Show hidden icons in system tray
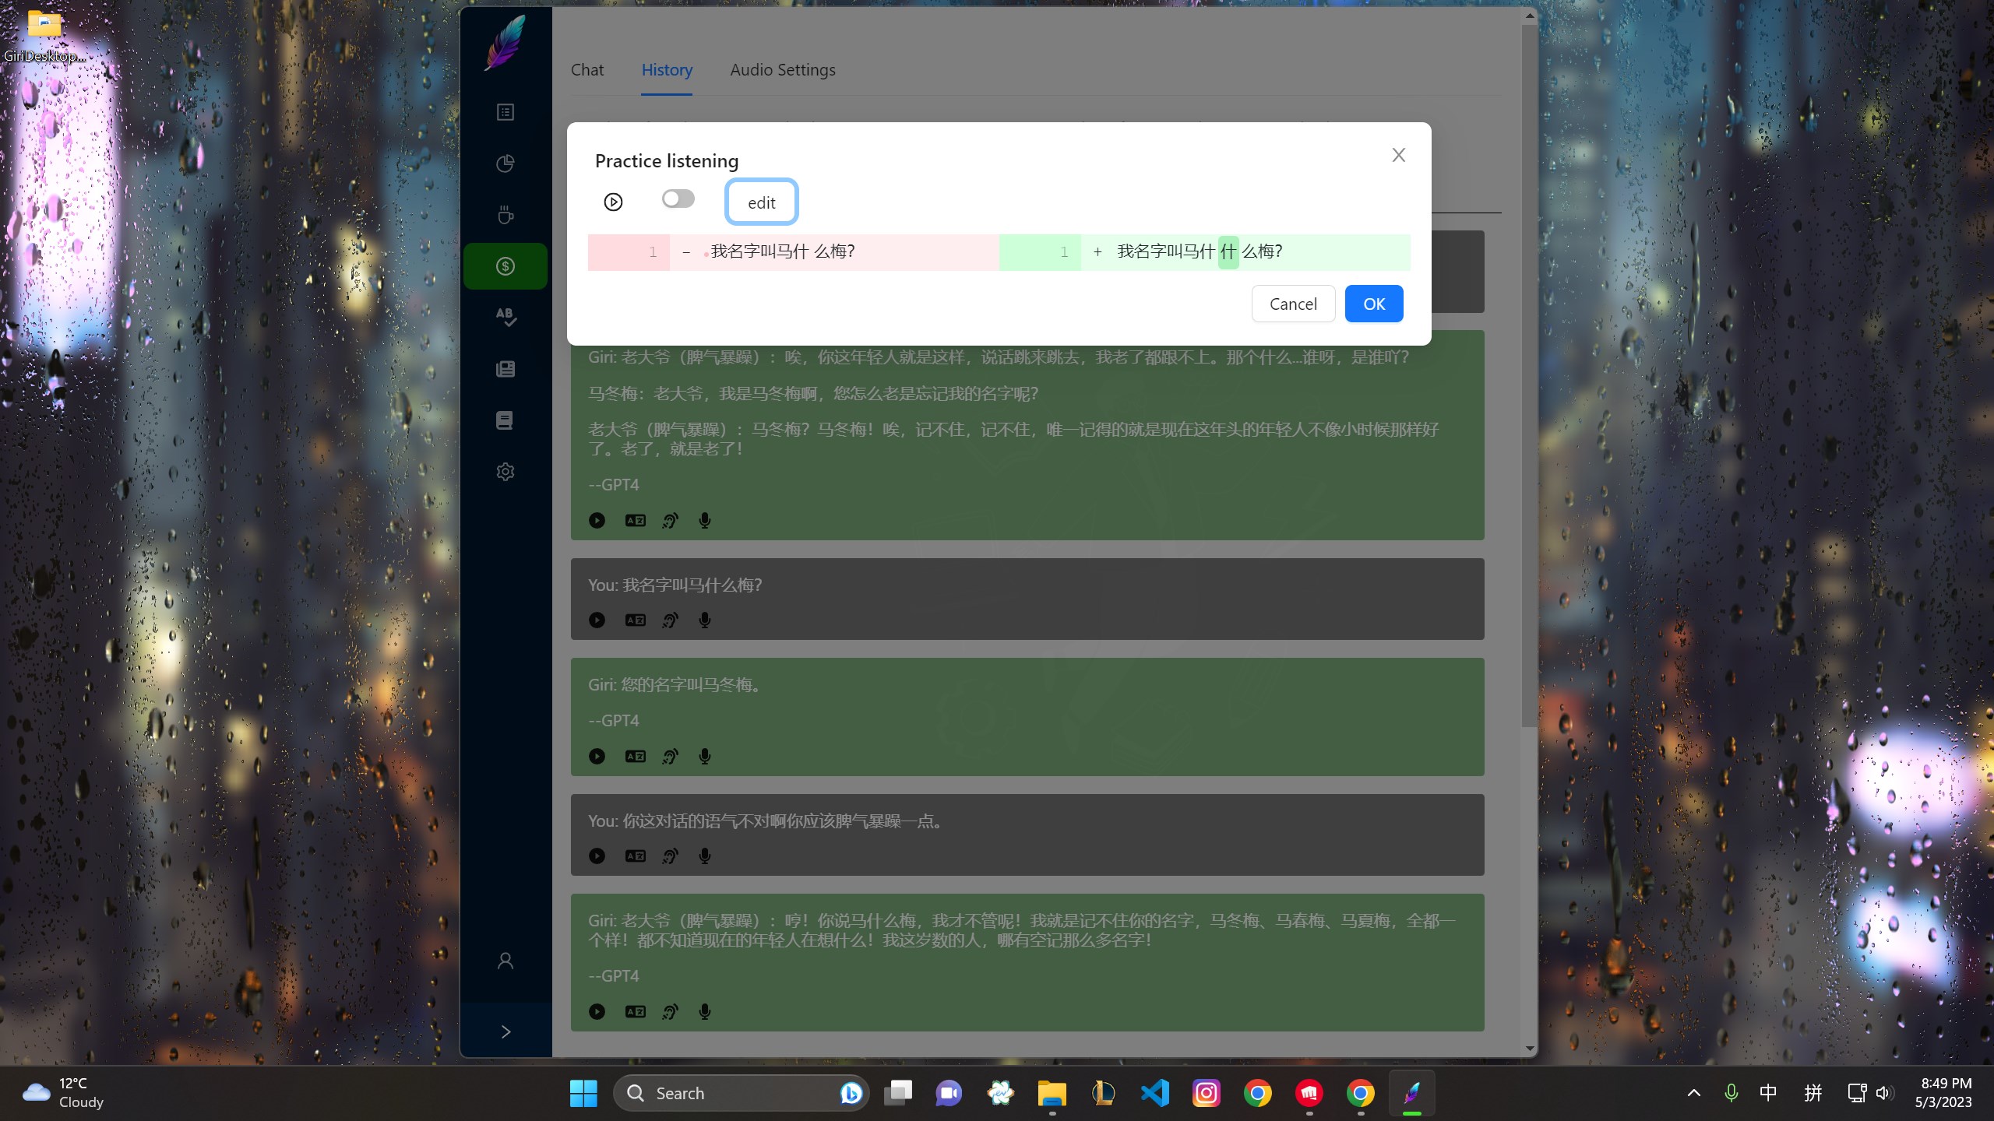The width and height of the screenshot is (1994, 1121). (1693, 1093)
